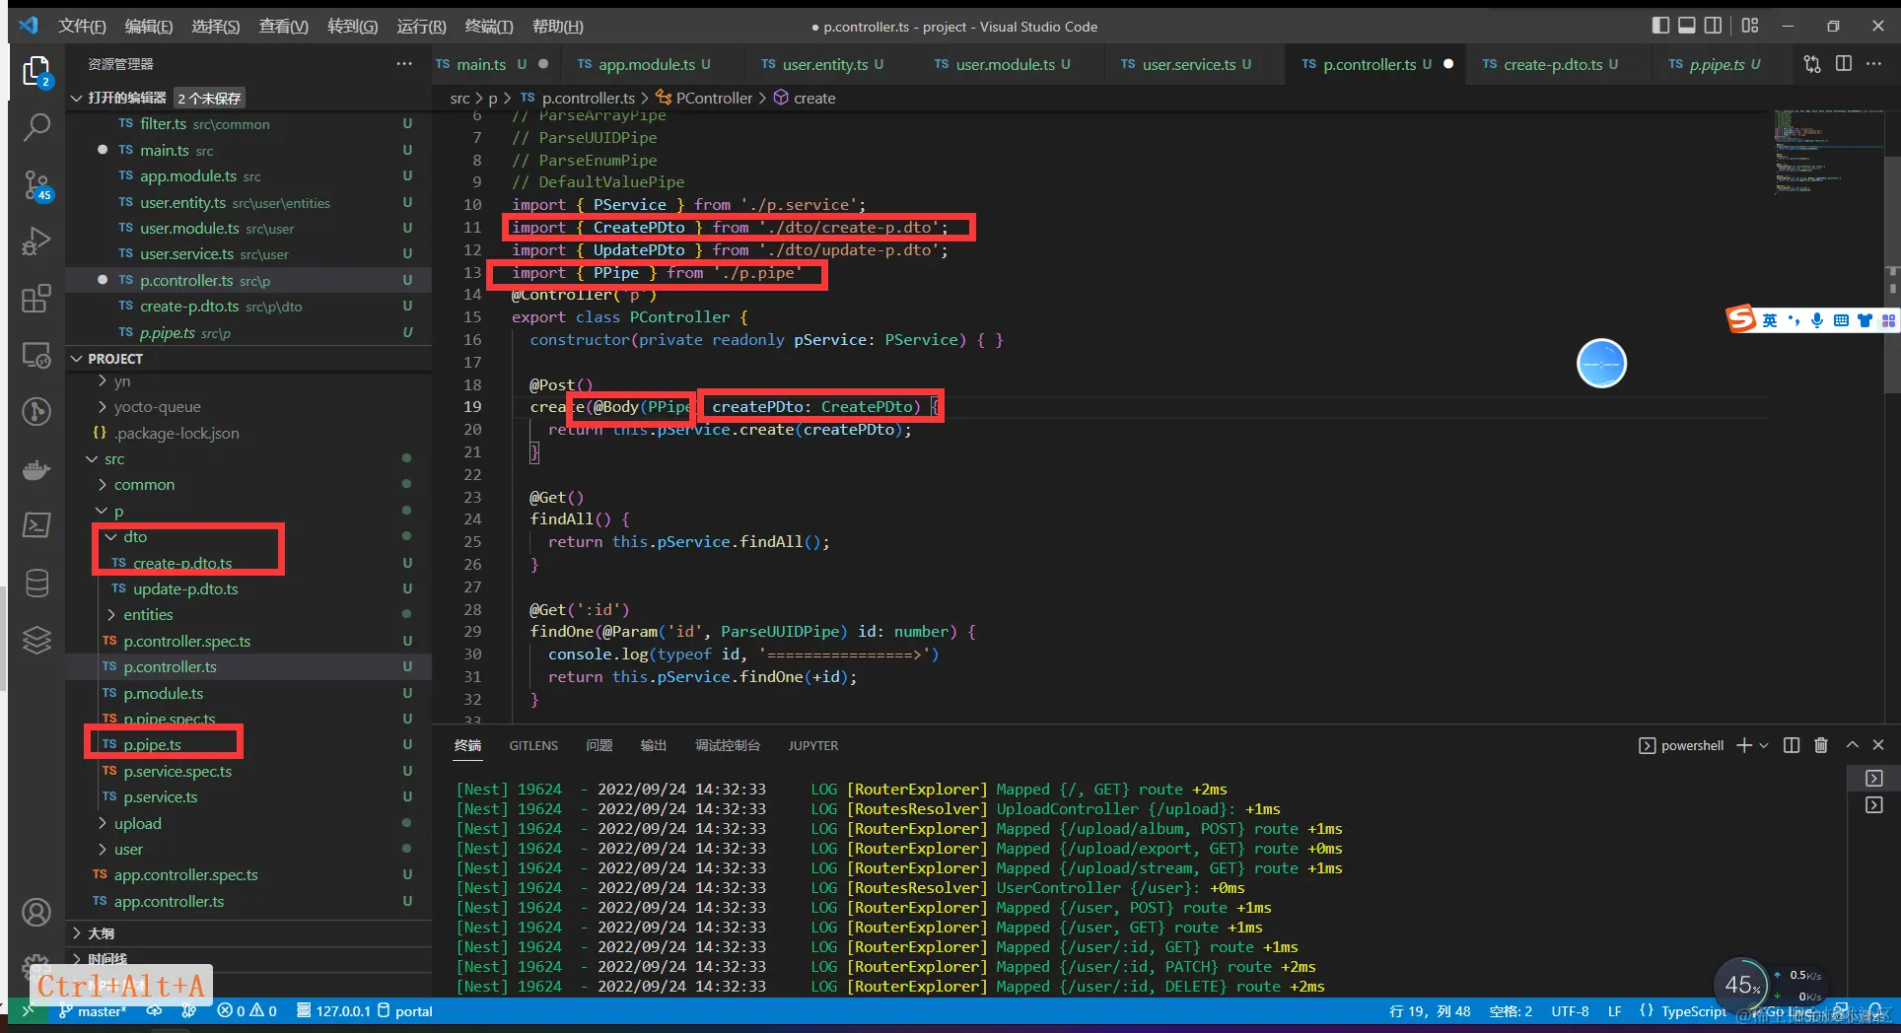The height and width of the screenshot is (1033, 1901).
Task: Click the 行 19, 列 48 cursor position
Action: [x=1429, y=1010]
